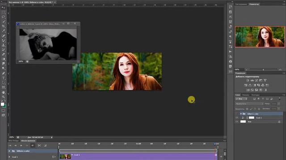Toggle the shape layer filter
286x160 pixels.
tap(267, 99)
